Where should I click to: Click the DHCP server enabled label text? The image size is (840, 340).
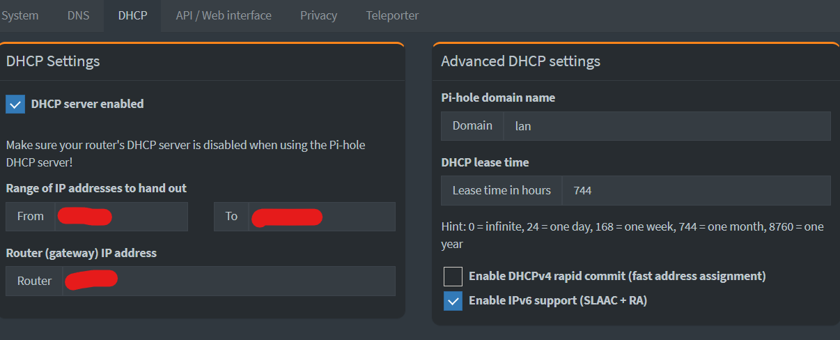[x=87, y=104]
